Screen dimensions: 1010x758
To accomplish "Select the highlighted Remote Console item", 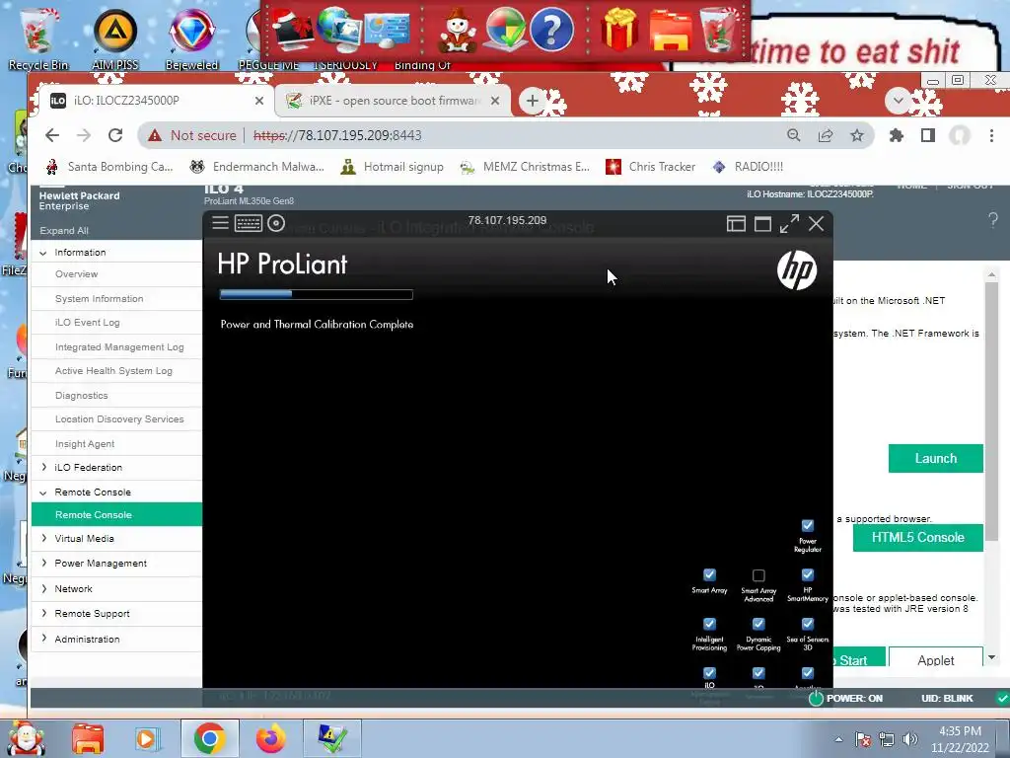I will [x=116, y=514].
